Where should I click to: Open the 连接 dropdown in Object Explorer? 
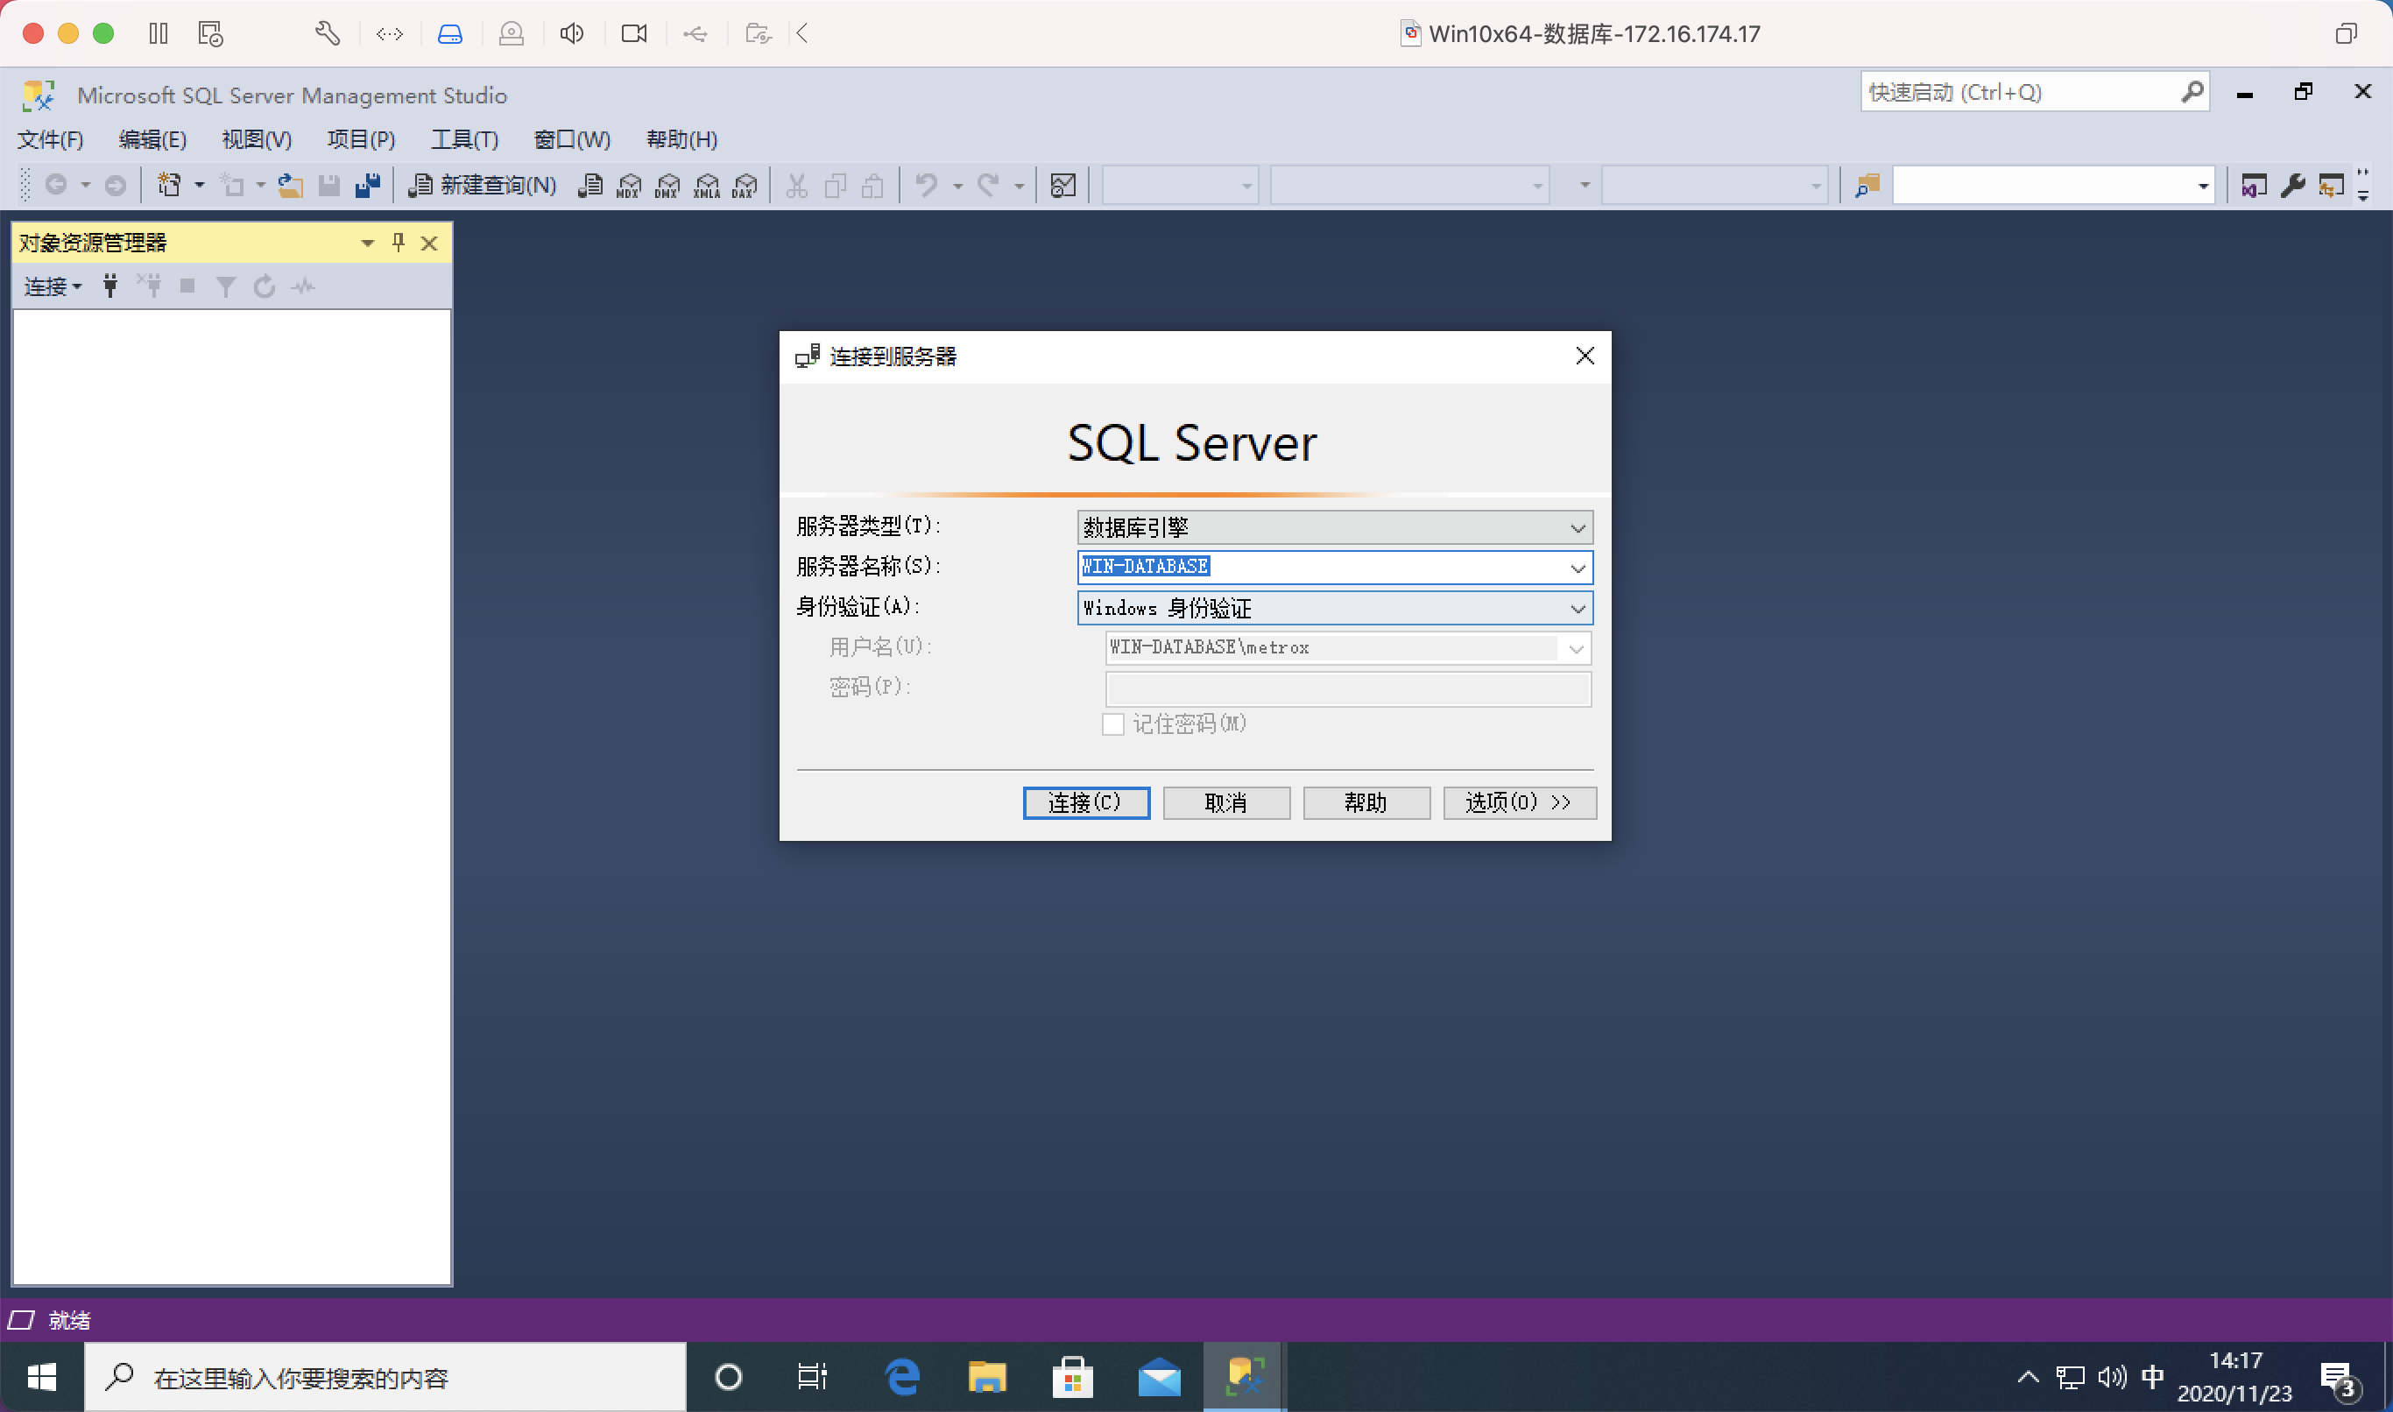(53, 286)
